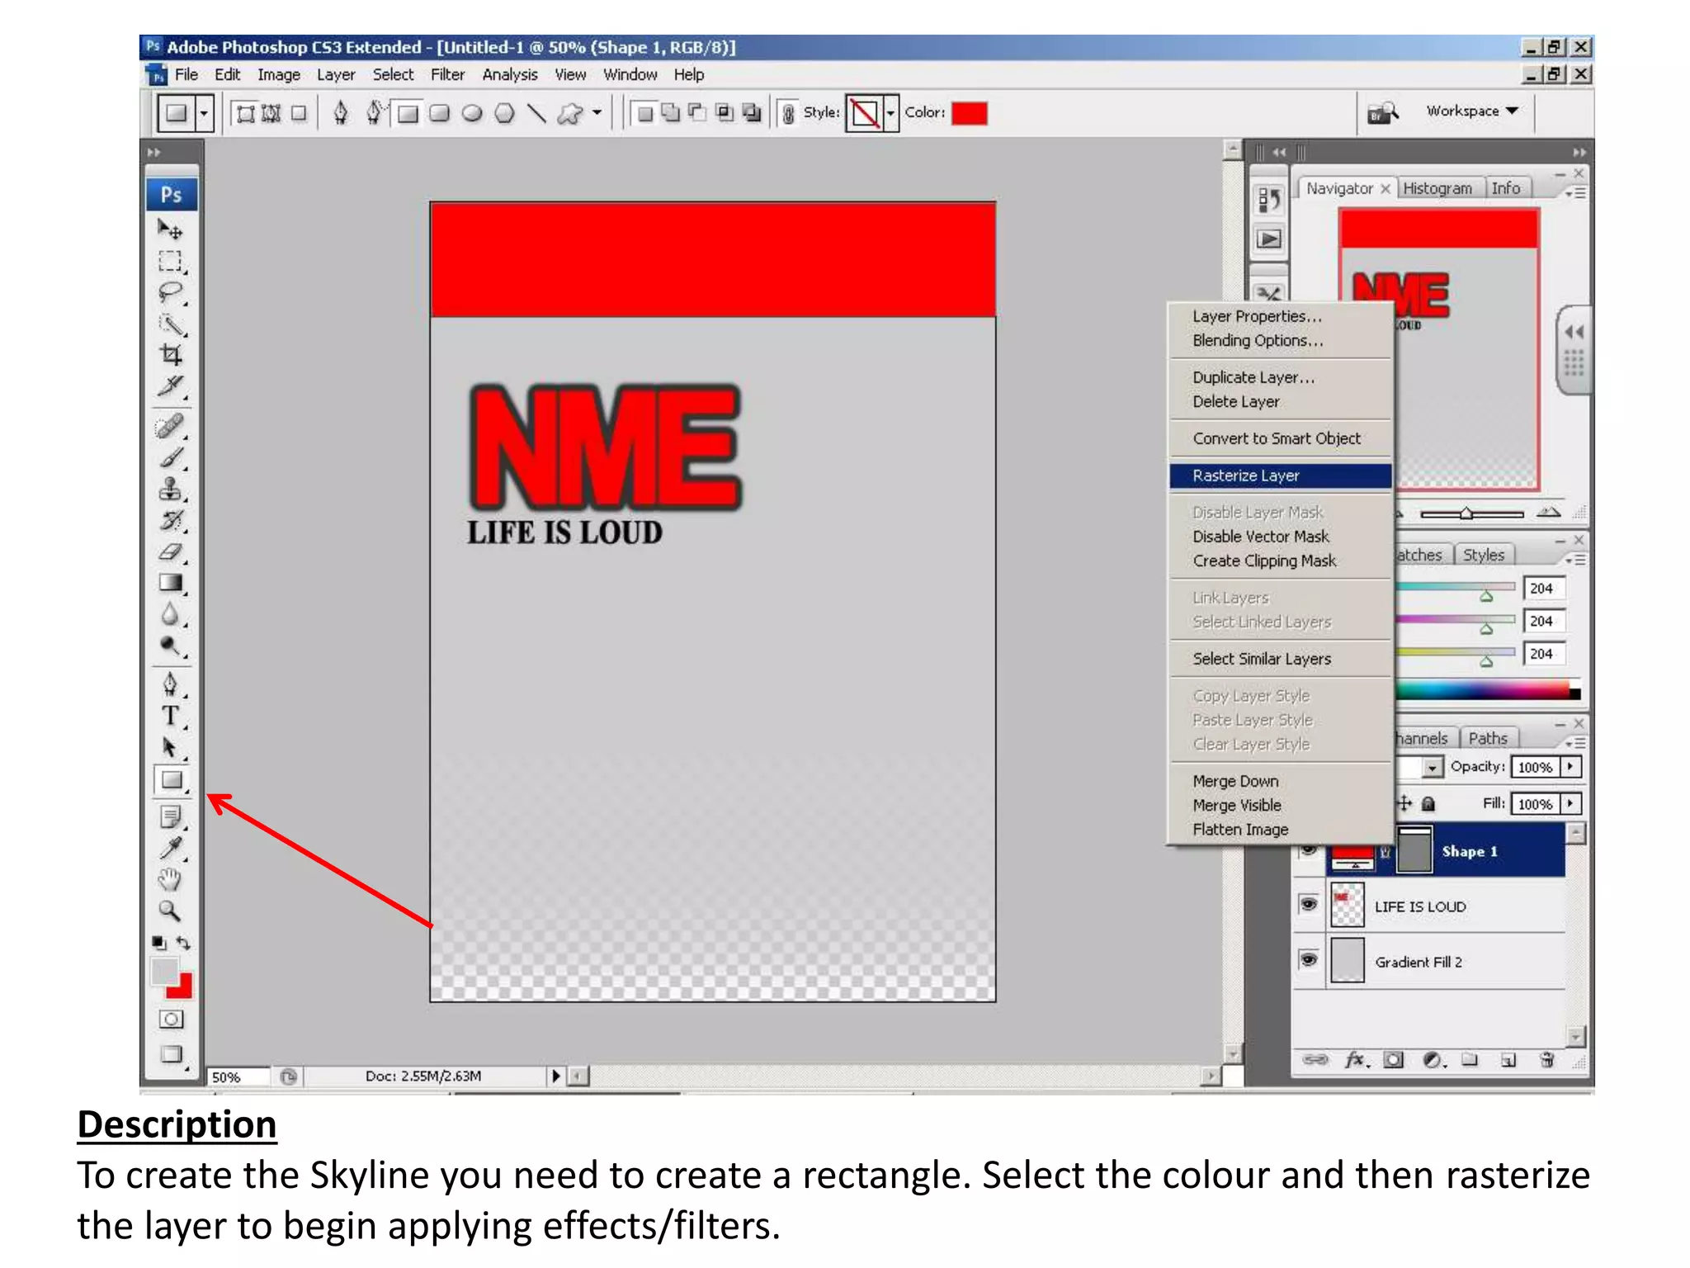Select the Blur tool
1690x1268 pixels.
tap(170, 615)
